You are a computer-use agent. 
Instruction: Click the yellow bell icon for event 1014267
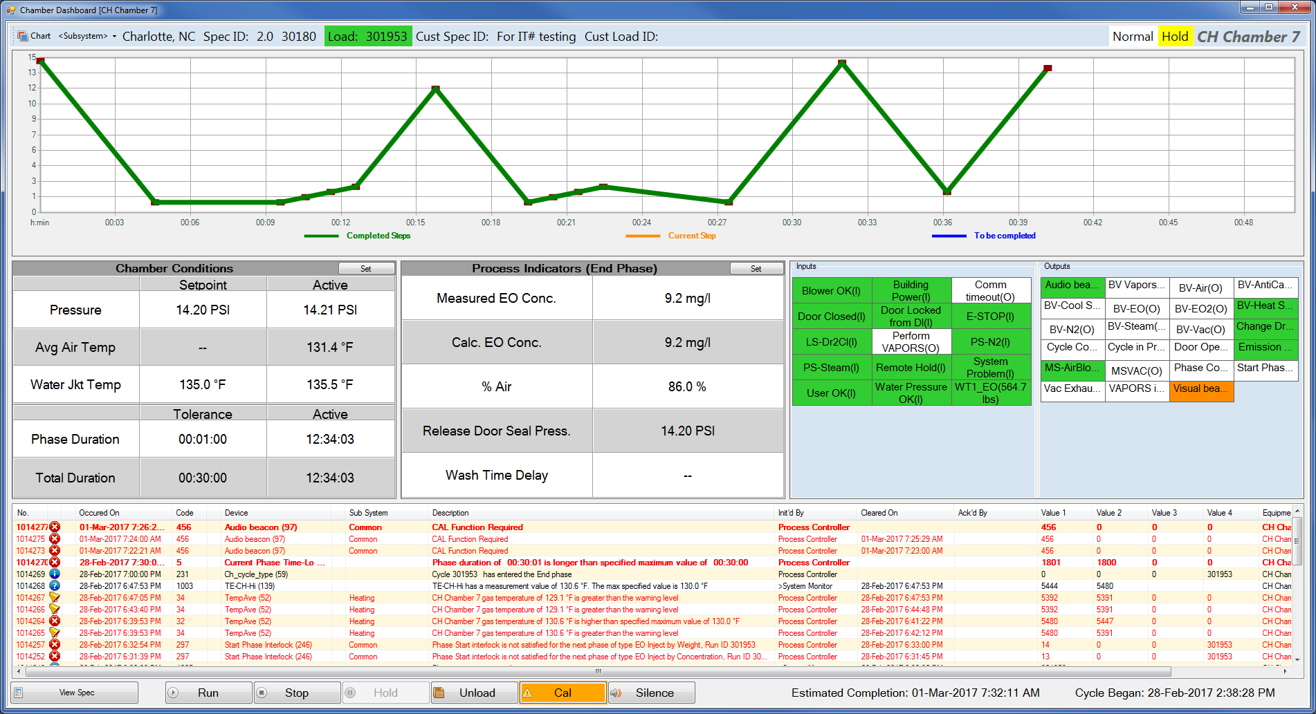point(55,597)
